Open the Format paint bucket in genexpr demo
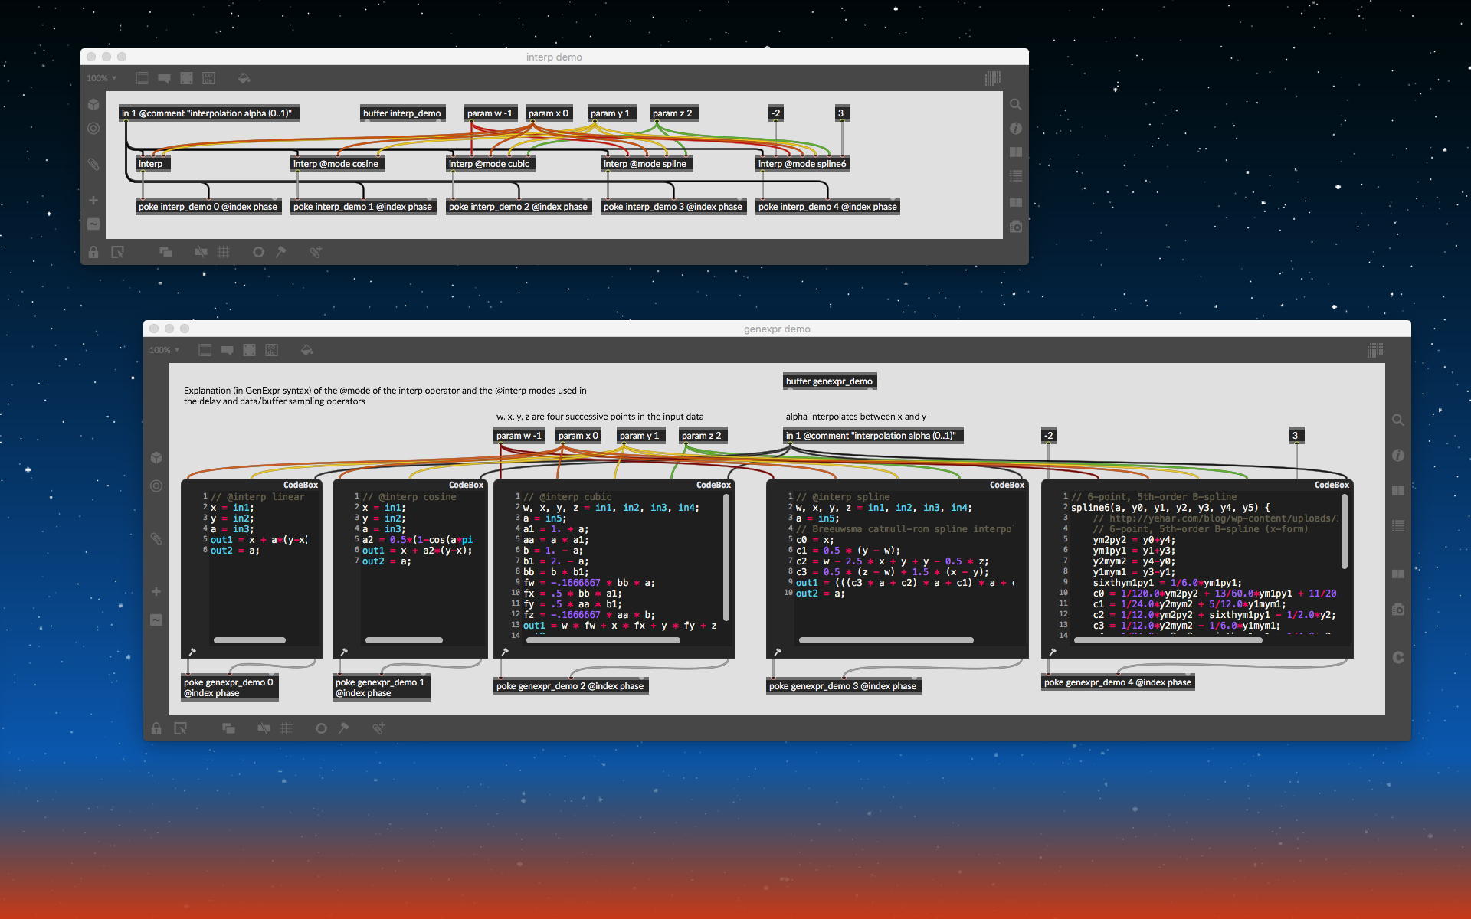 [306, 350]
